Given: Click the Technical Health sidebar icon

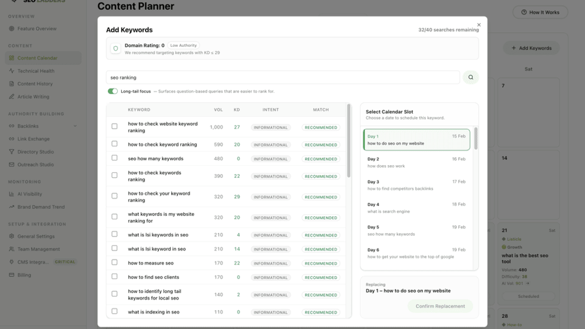Looking at the screenshot, I should [x=12, y=71].
